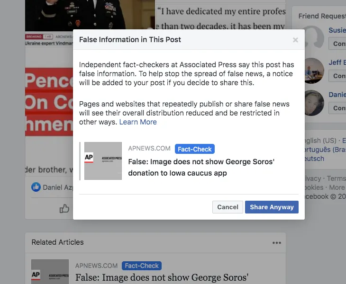Open Related Articles headline about George Soros
Viewport: 346px width, 284px height.
(162, 278)
